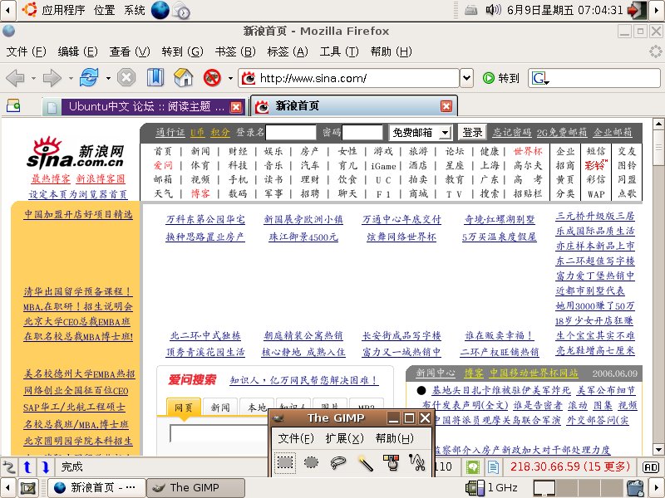Launch the globe web browser icon in top panel
This screenshot has width=665, height=498.
coord(160,10)
